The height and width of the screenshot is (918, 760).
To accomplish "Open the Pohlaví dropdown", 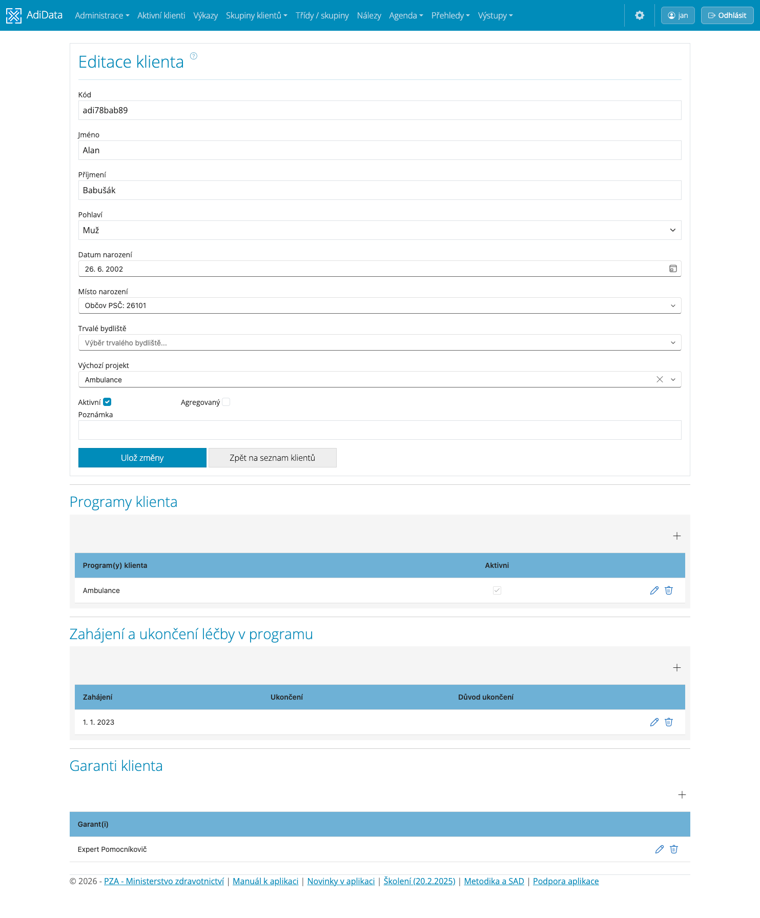I will [380, 230].
